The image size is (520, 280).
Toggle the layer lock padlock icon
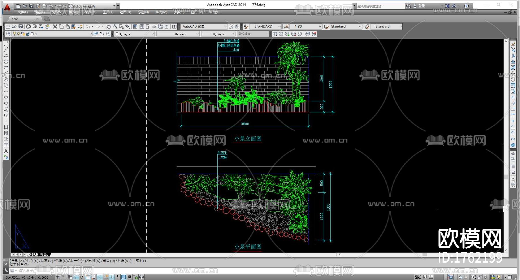28,34
